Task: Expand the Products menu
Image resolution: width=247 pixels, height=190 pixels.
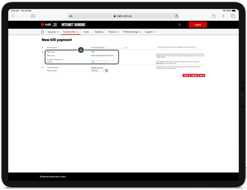Action: 113,32
